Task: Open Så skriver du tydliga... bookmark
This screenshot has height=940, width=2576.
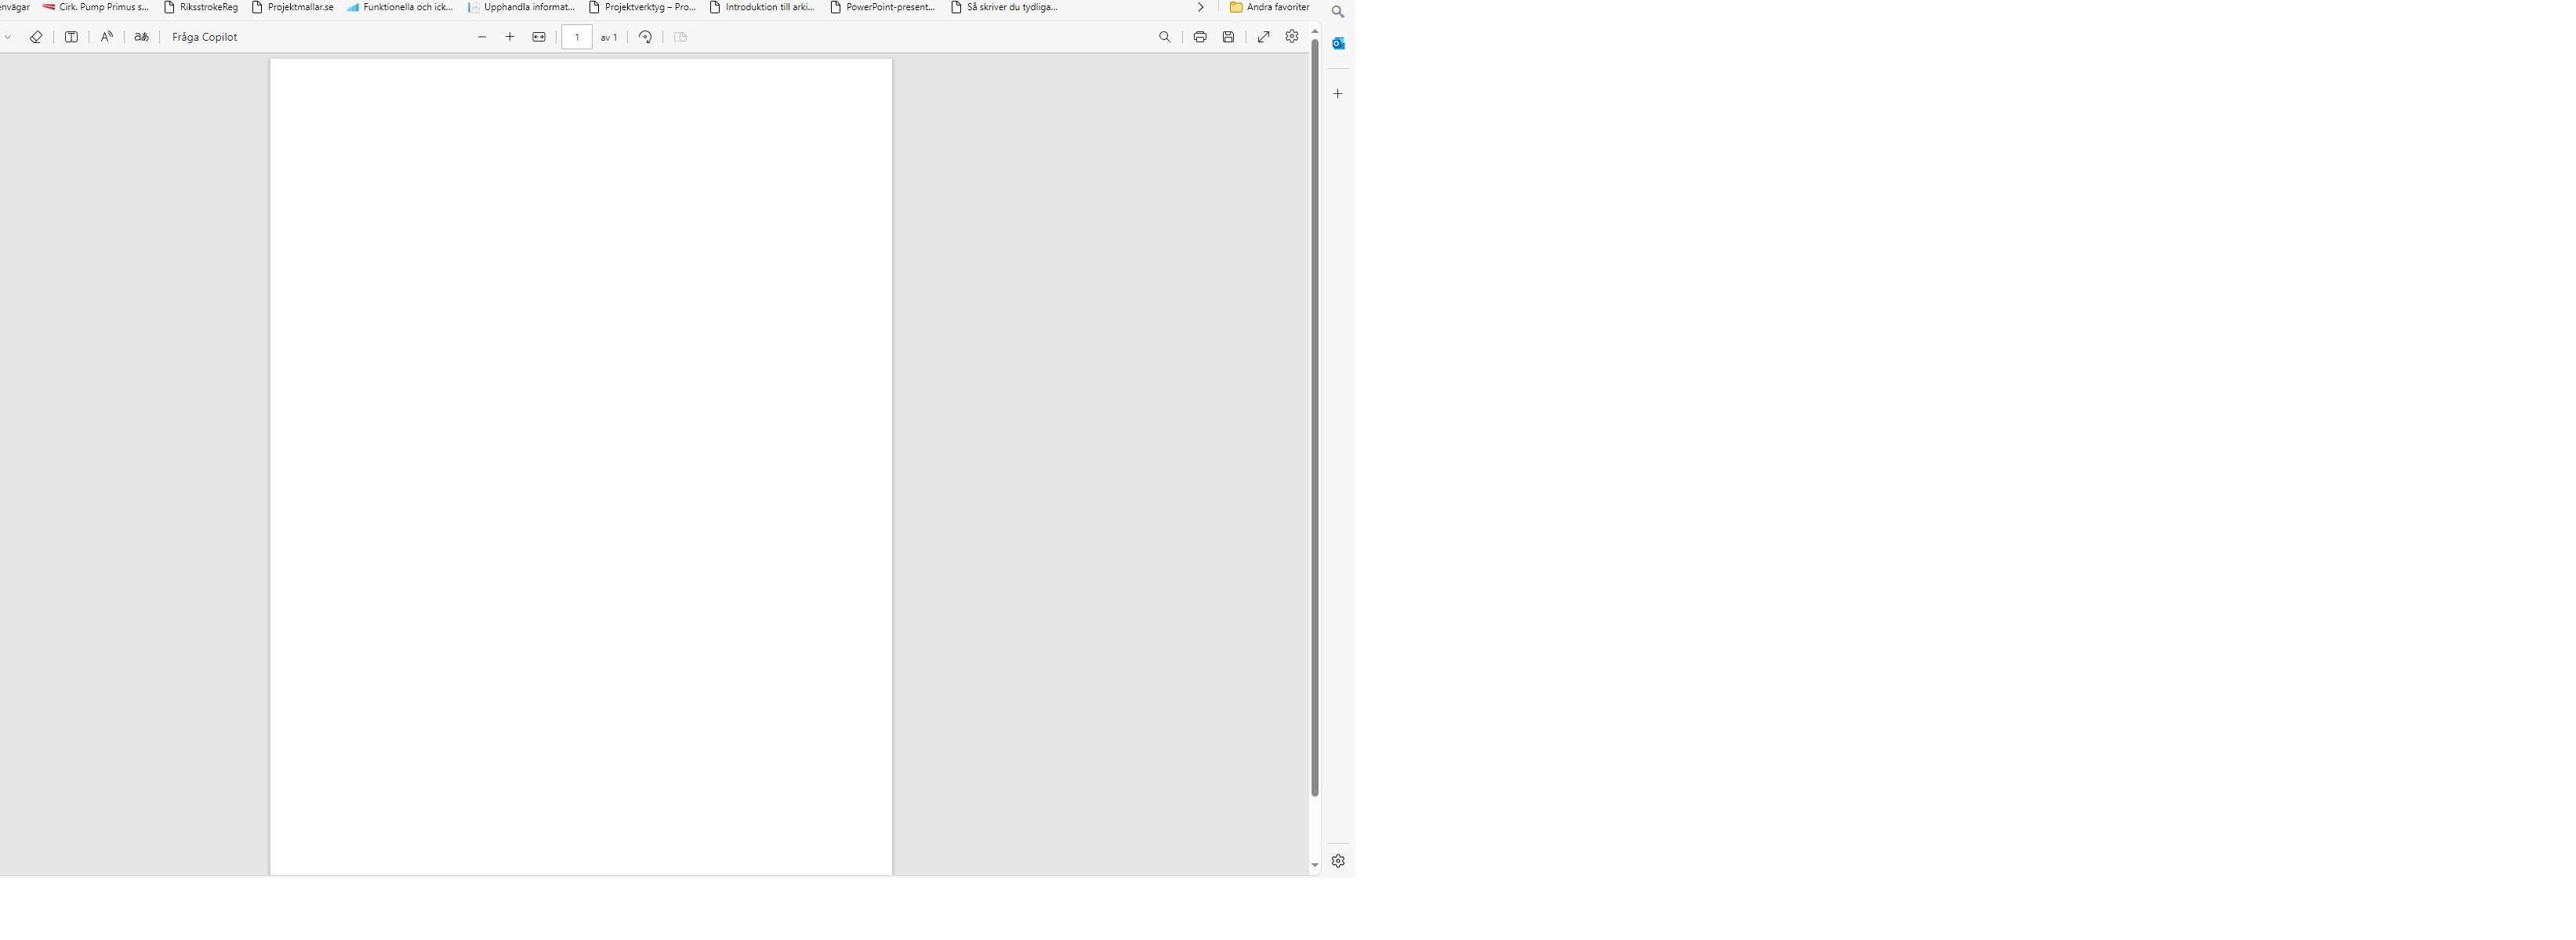Action: pos(1004,7)
